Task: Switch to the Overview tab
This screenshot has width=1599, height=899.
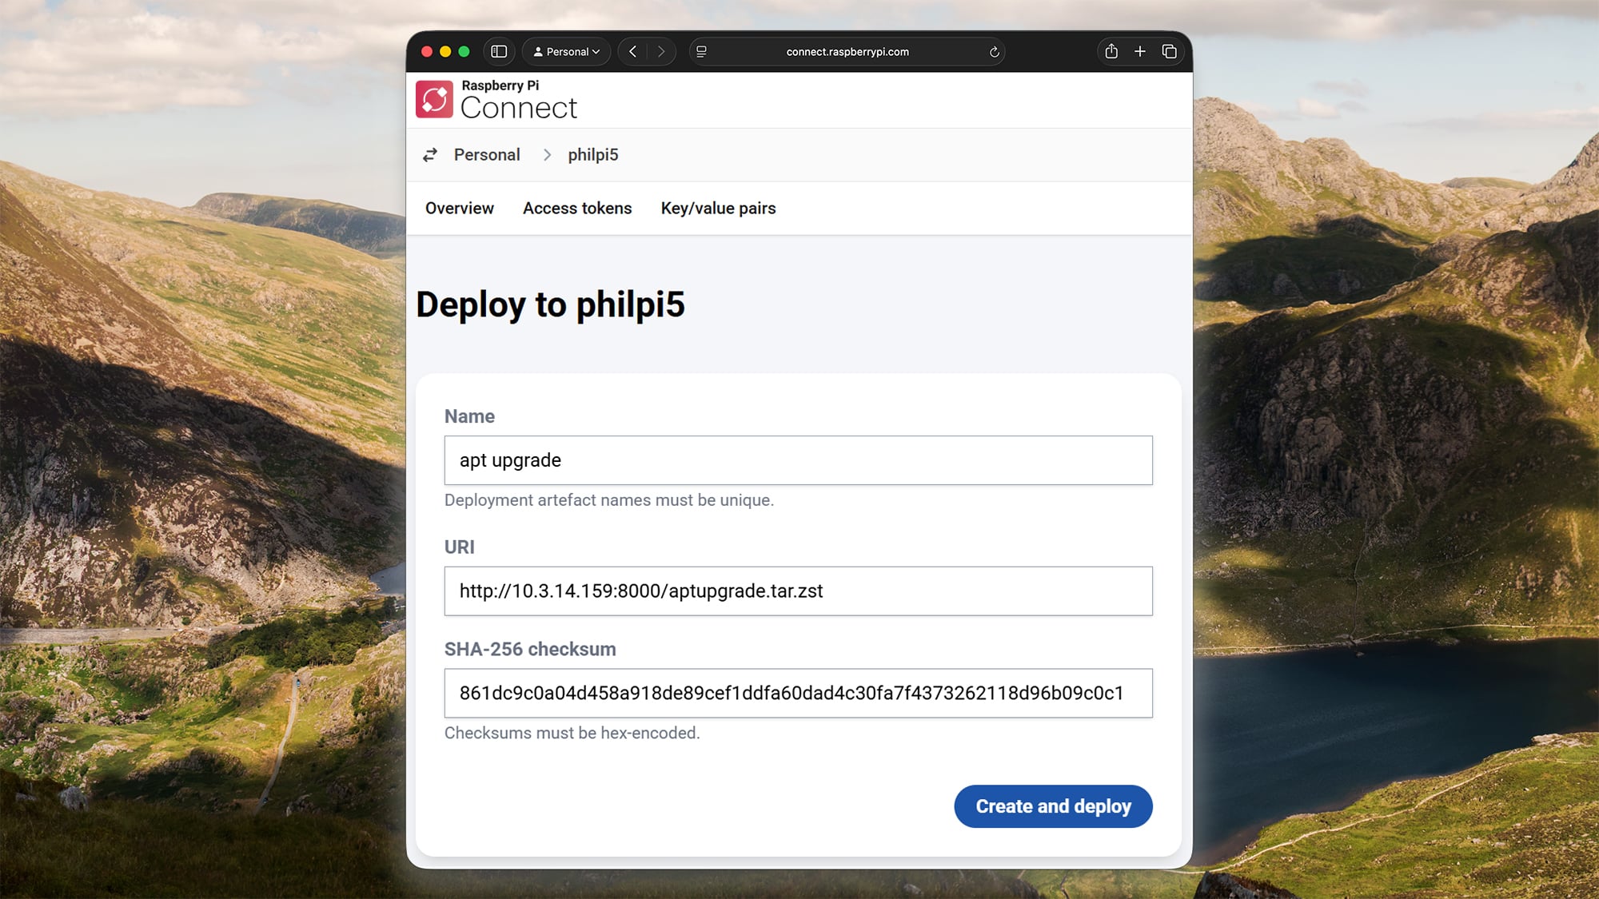Action: tap(459, 209)
